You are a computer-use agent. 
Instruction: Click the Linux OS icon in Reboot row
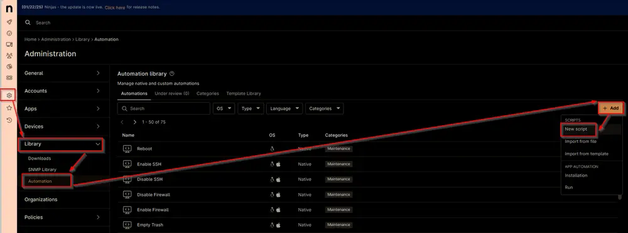(273, 148)
